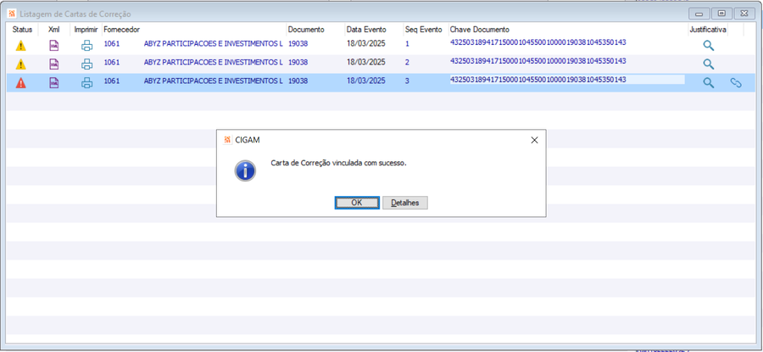The width and height of the screenshot is (763, 352).
Task: Click date 18/03/2025 in Seq Evento 3 row
Action: coord(366,81)
